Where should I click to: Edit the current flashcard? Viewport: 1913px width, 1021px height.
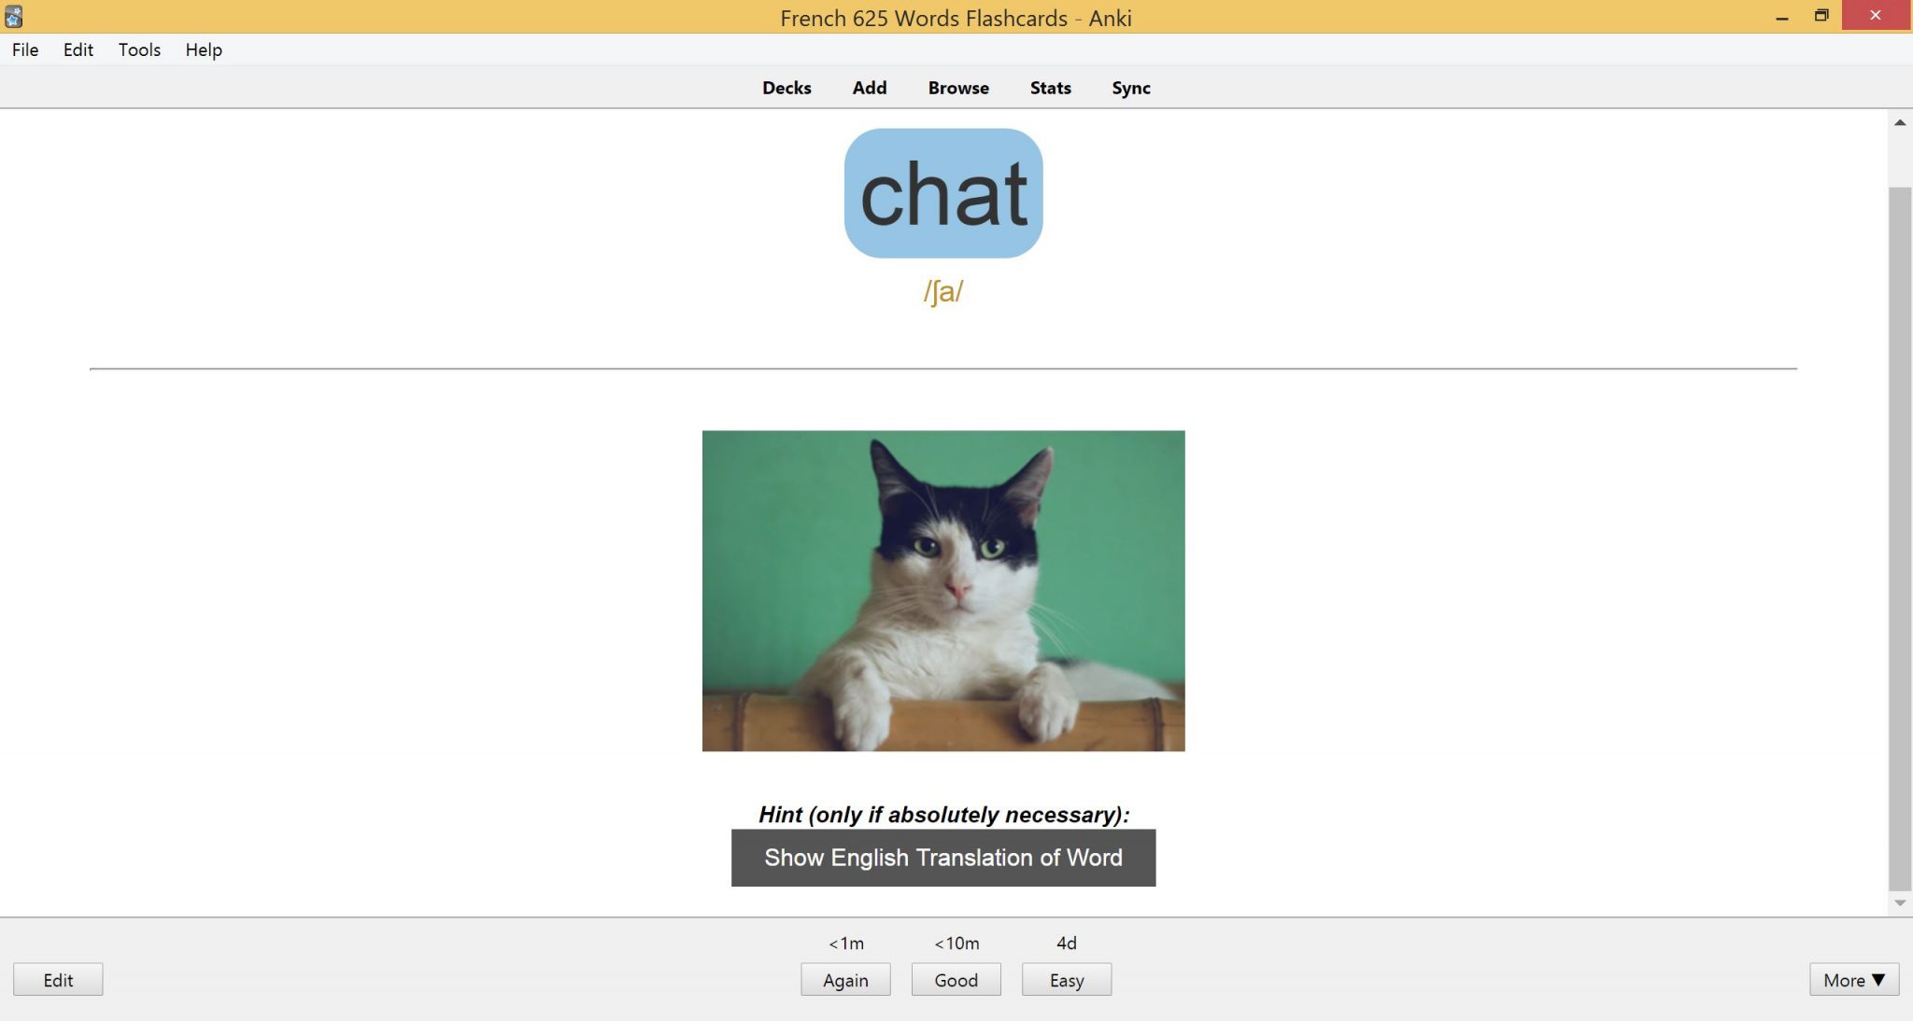[x=58, y=979]
